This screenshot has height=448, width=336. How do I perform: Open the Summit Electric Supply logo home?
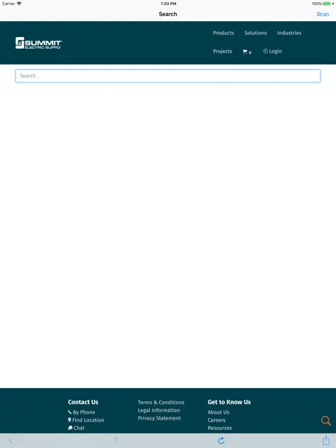[39, 43]
